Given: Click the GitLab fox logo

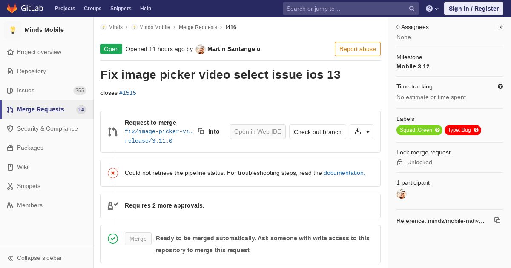Looking at the screenshot, I should tap(12, 9).
